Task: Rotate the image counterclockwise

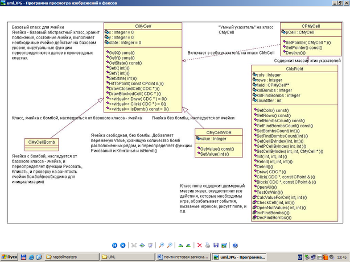Action: (189, 245)
